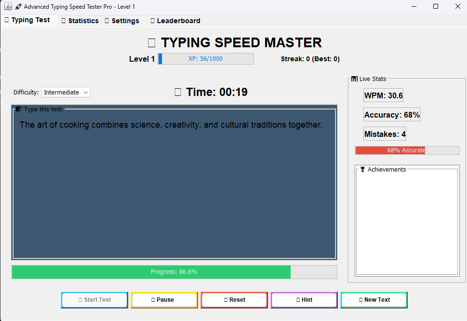
Task: Click the XP 56/1000 level bar
Action: [206, 58]
